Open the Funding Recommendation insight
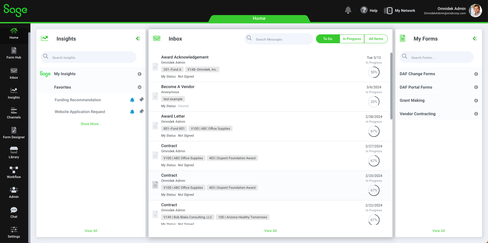Image resolution: width=488 pixels, height=243 pixels. tap(78, 100)
